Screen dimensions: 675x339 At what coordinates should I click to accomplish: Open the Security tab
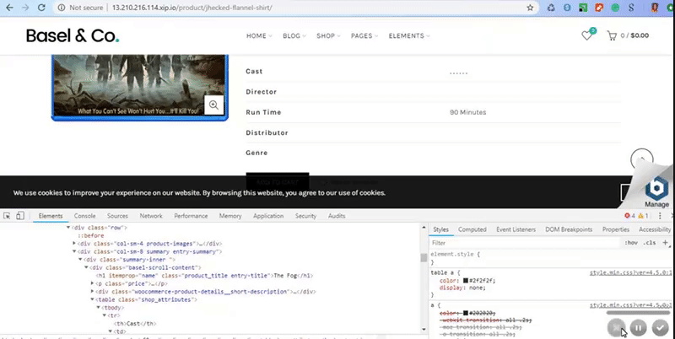(305, 216)
